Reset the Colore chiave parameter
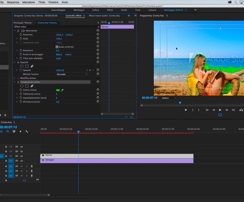 (x=98, y=90)
